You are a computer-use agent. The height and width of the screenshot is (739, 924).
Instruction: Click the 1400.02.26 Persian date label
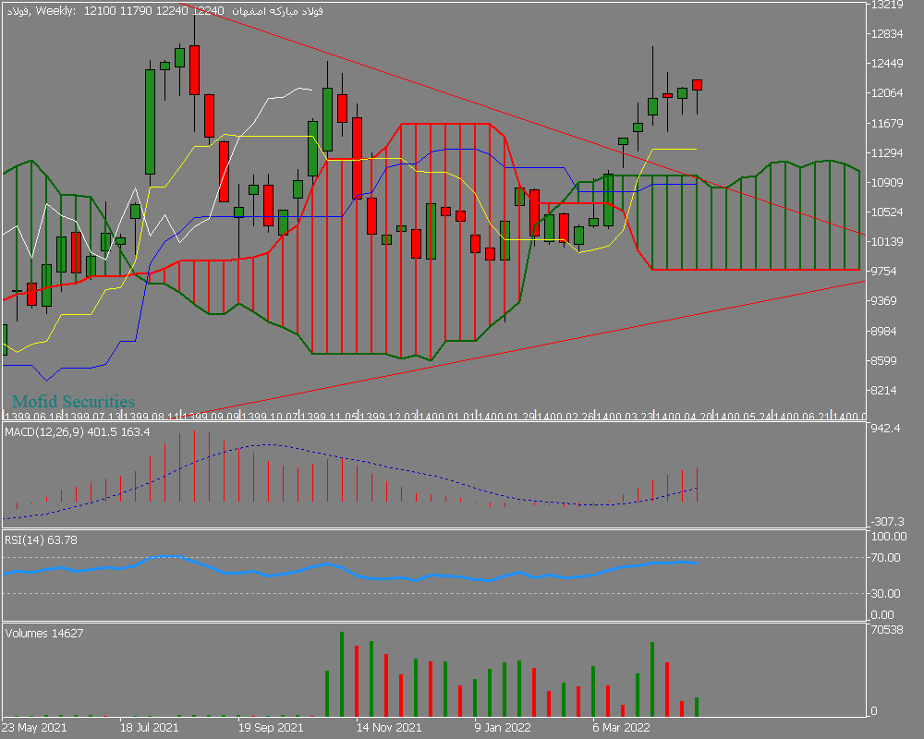(565, 416)
